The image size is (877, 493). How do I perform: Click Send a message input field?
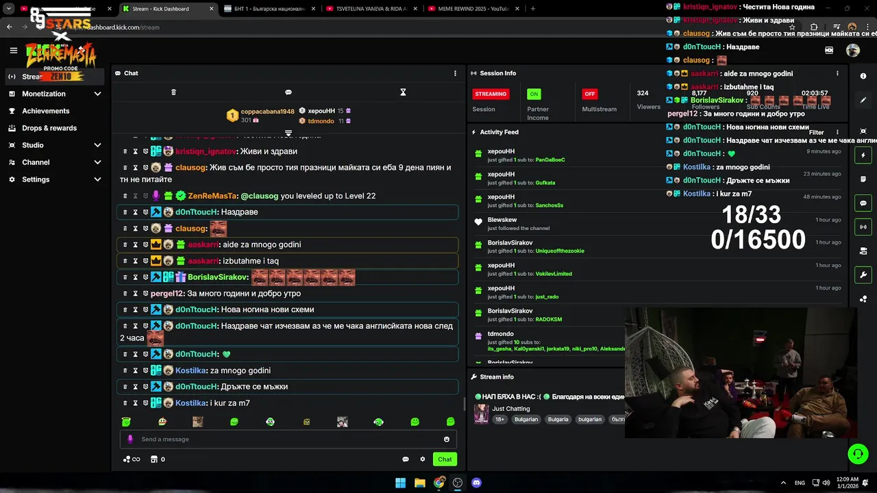click(x=288, y=440)
